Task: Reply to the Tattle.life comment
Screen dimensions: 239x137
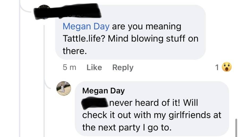Action: tap(123, 68)
